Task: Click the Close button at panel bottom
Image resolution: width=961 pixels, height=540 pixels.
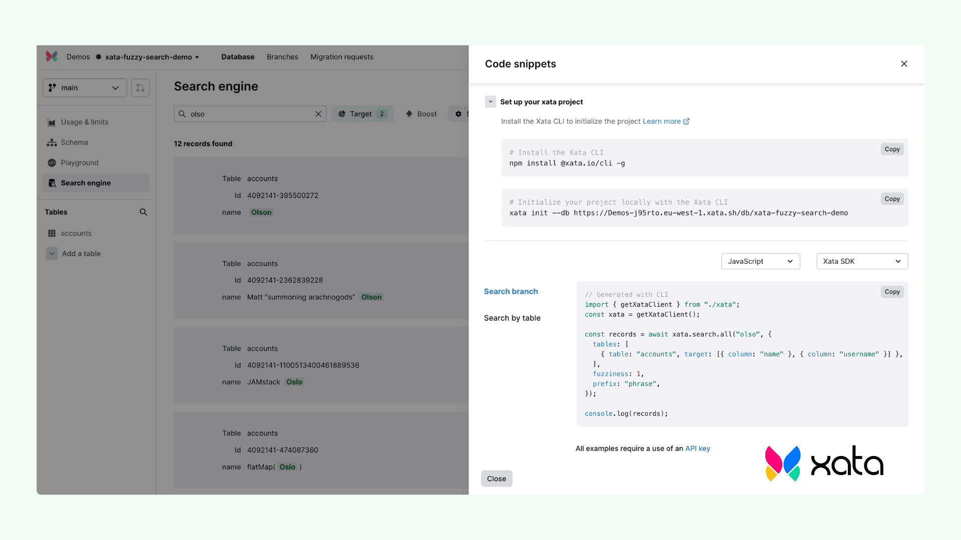Action: pyautogui.click(x=497, y=478)
